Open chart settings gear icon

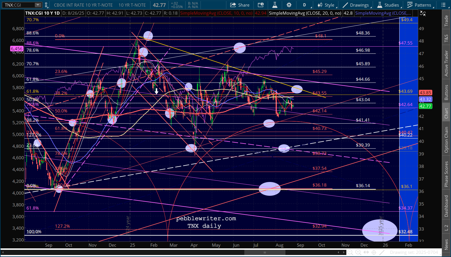click(x=289, y=5)
